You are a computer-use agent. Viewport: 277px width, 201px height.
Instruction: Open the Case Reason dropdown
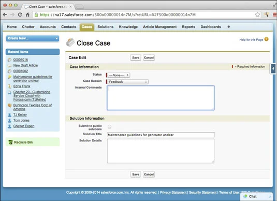tap(128, 82)
